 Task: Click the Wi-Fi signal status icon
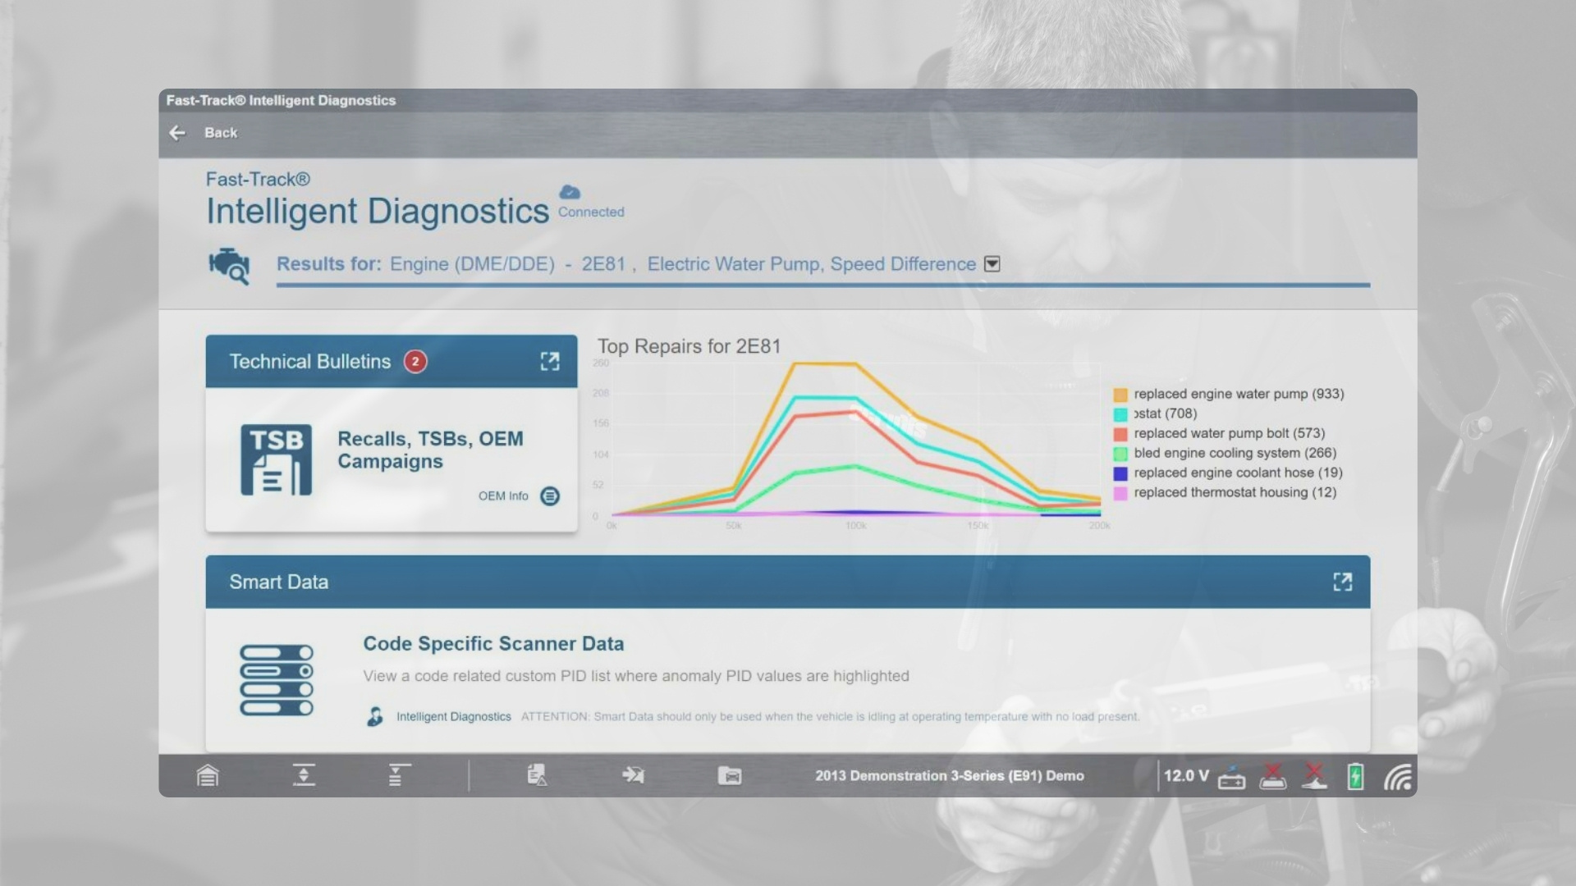click(1399, 776)
